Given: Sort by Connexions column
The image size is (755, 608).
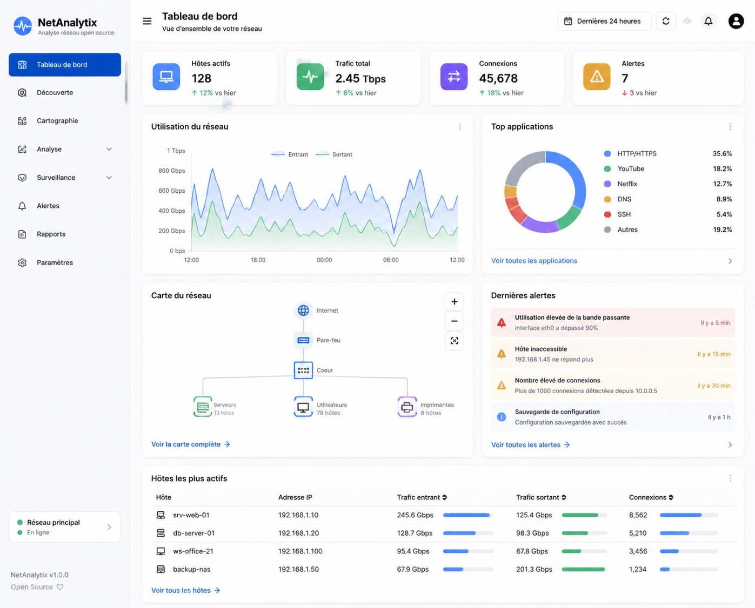Looking at the screenshot, I should click(651, 497).
